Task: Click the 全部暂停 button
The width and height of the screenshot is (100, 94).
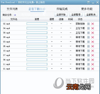Action: 76,15
